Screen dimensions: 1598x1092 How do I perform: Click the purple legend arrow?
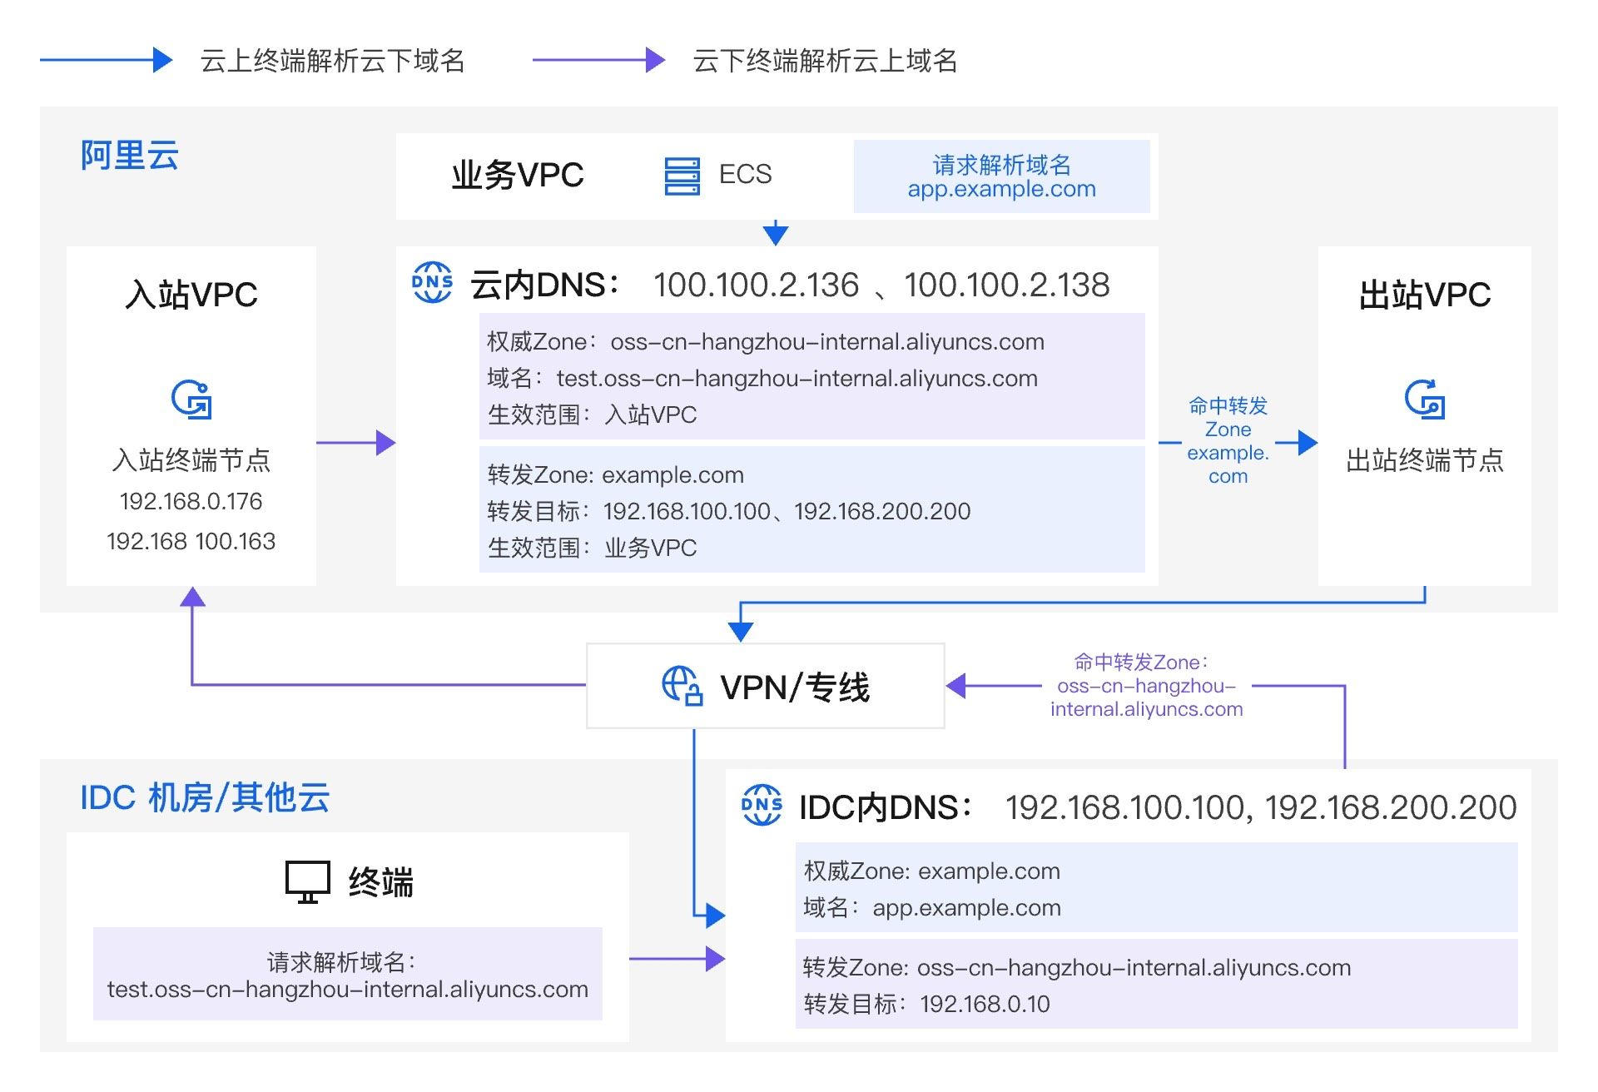click(598, 60)
